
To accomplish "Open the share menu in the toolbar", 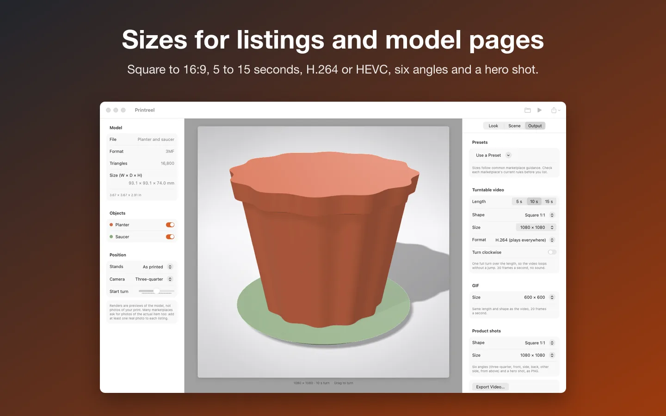I will (555, 110).
